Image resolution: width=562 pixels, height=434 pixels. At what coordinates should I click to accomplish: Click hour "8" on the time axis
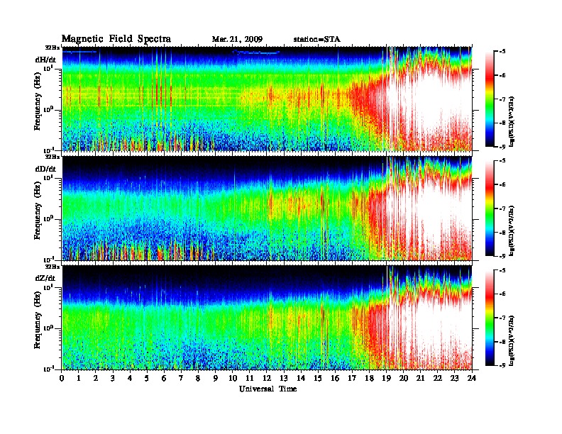[x=198, y=379]
